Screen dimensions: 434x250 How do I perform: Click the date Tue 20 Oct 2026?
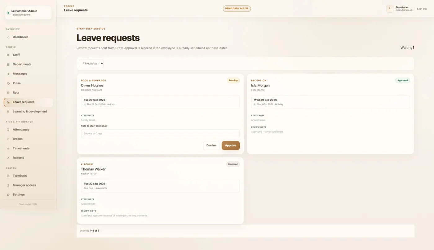coord(95,100)
